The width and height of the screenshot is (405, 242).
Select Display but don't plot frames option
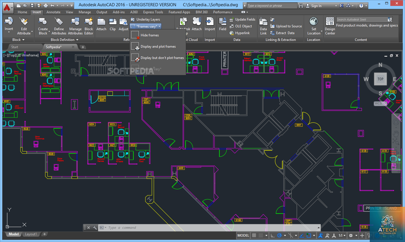point(158,58)
